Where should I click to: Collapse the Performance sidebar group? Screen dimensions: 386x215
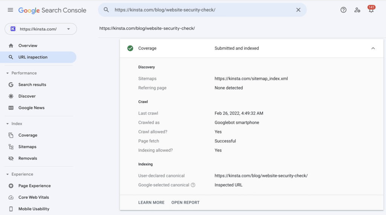[8, 73]
